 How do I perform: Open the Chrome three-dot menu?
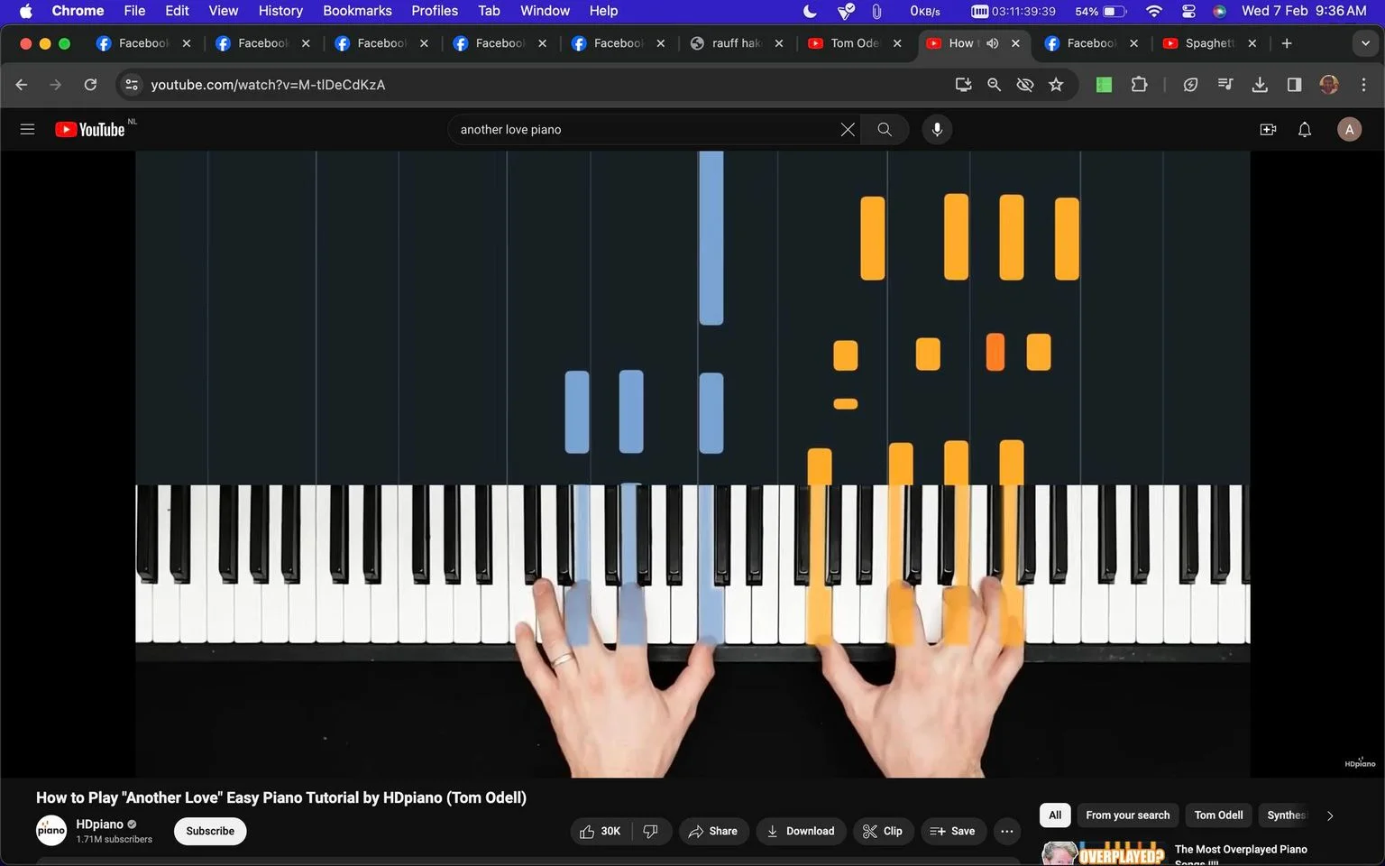tap(1363, 84)
